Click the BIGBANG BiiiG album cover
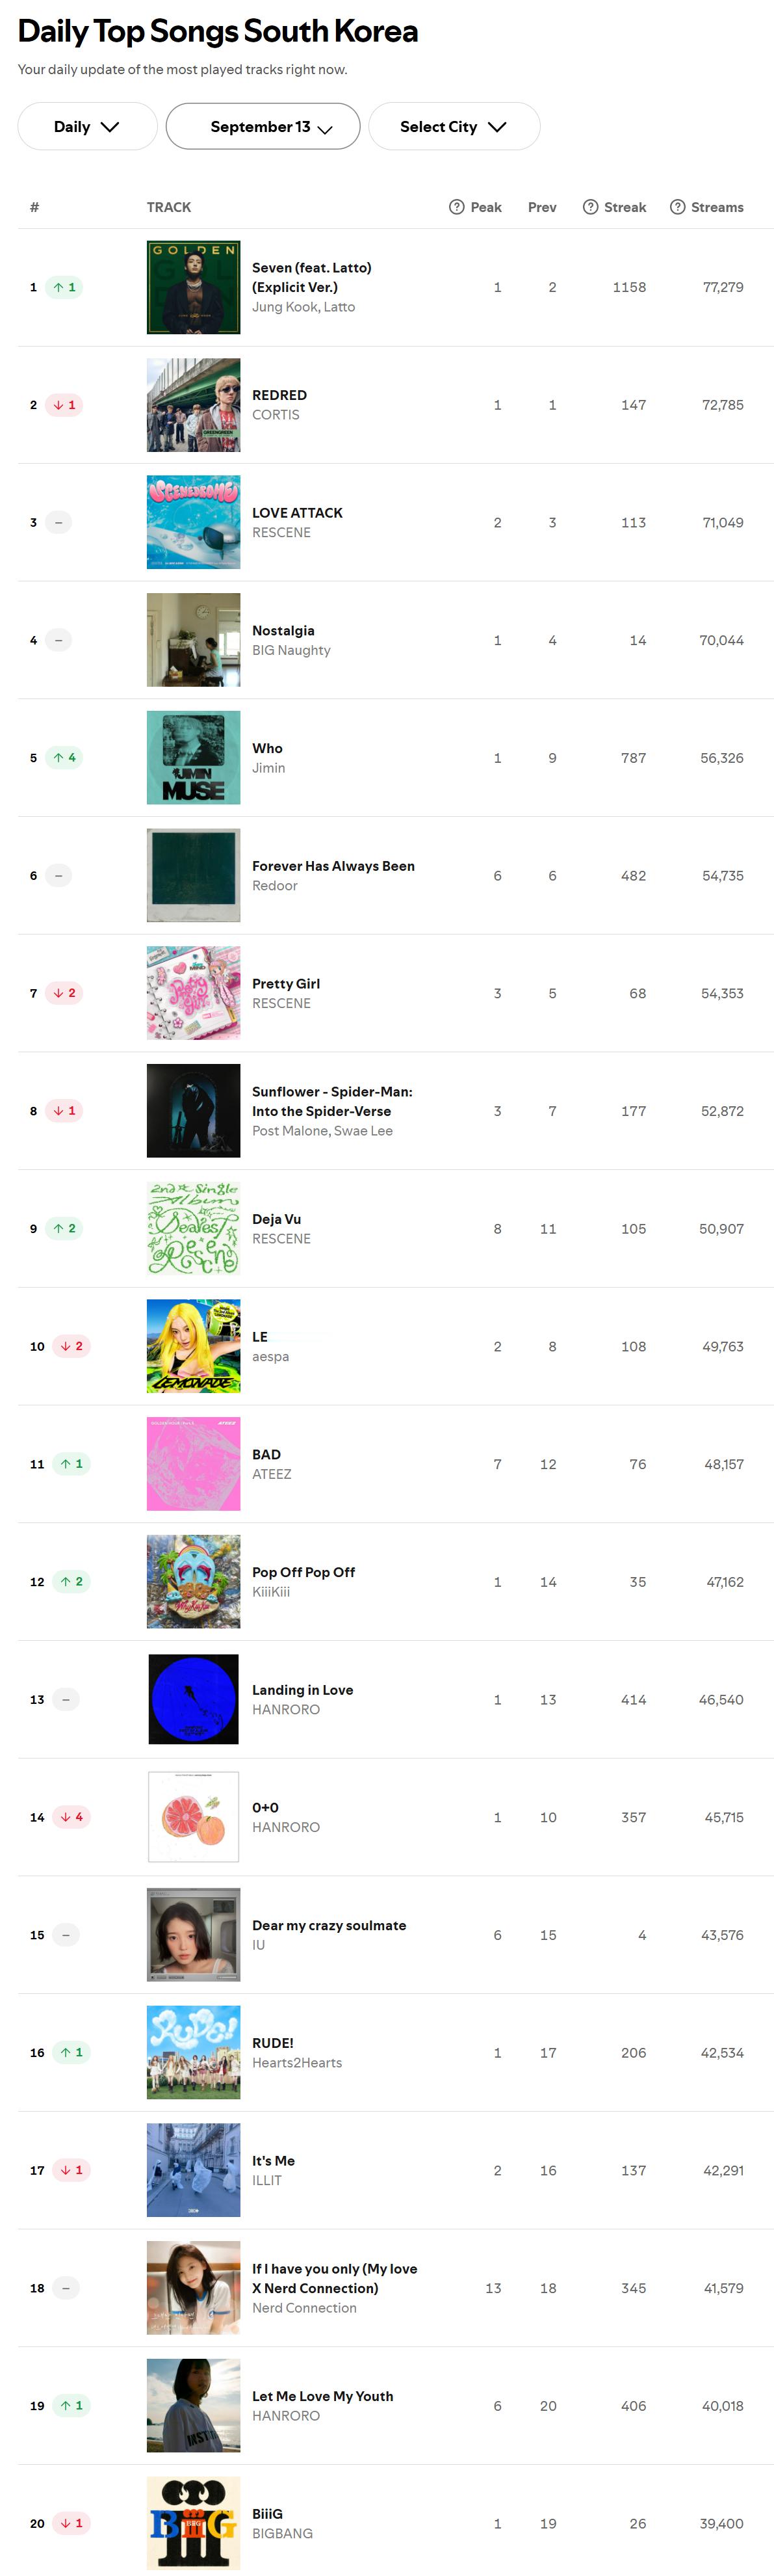Viewport: 774px width, 2576px height. point(193,2522)
